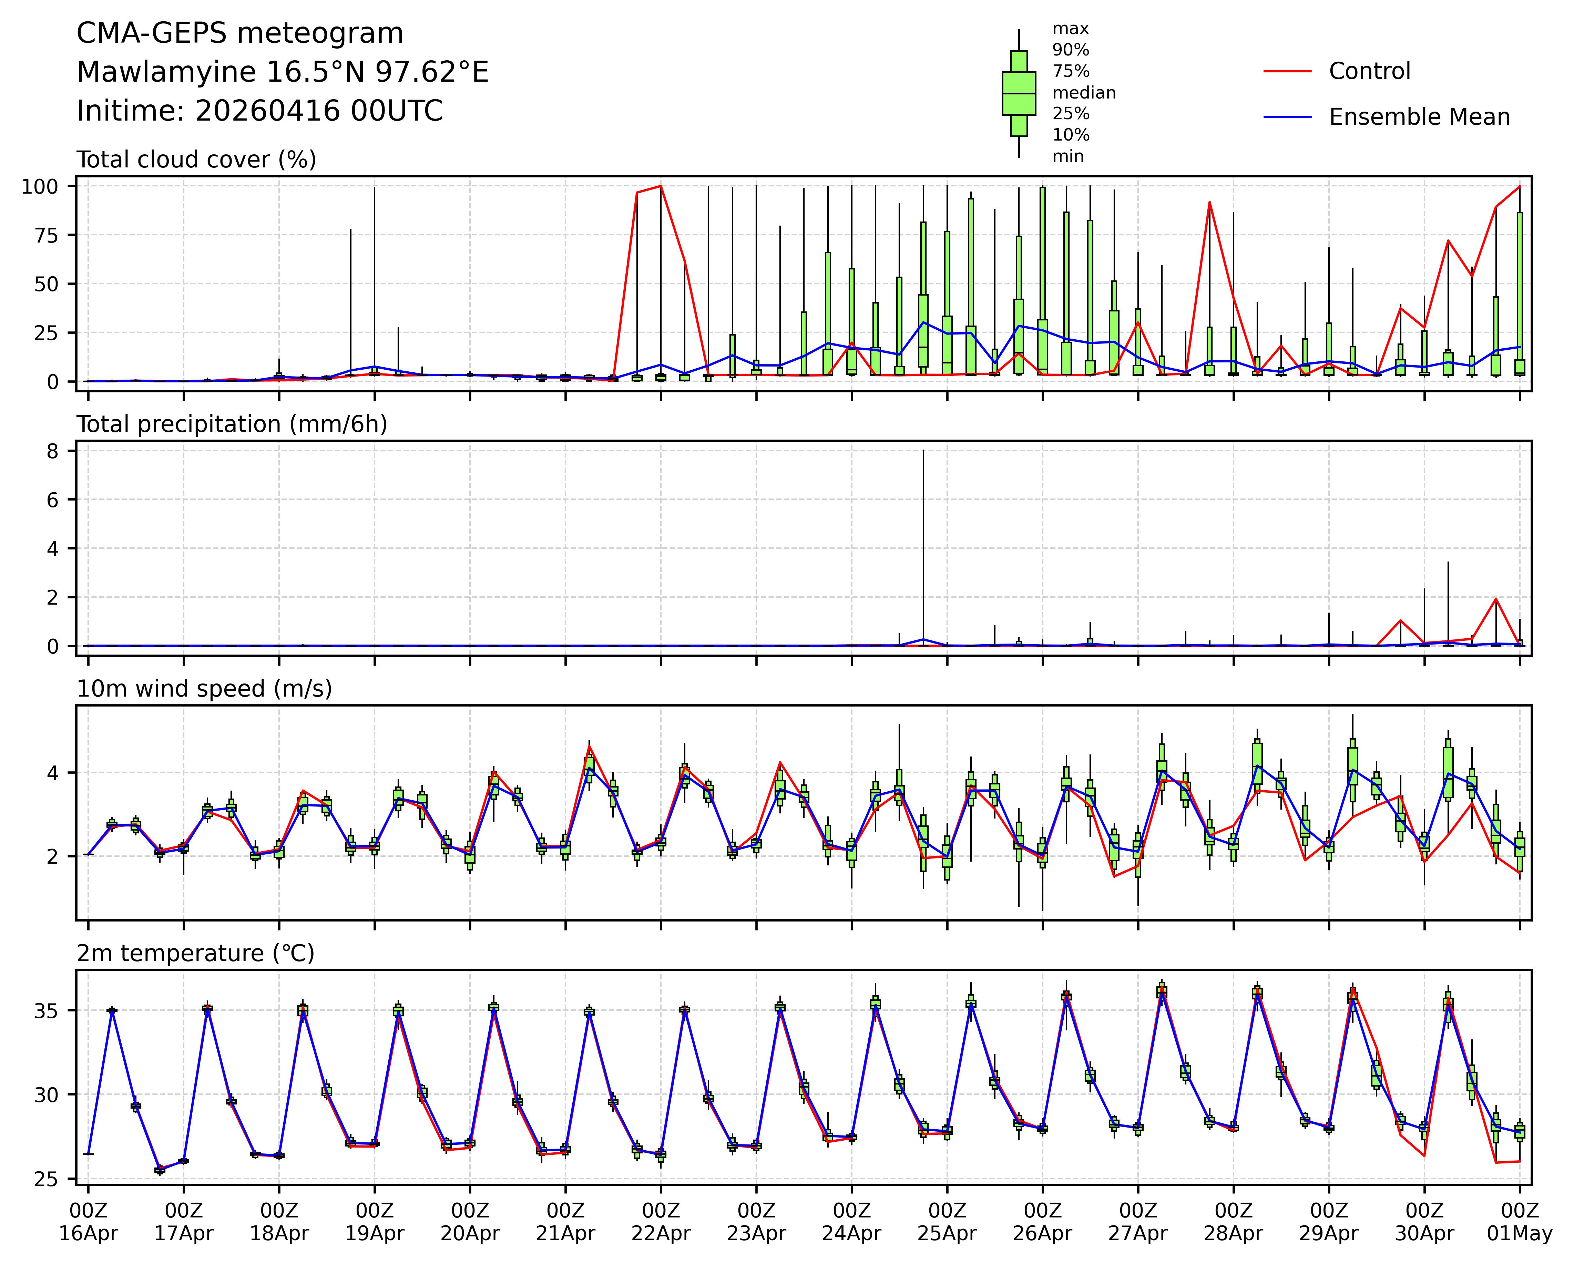1574x1265 pixels.
Task: Click the 2m temperature panel title
Action: tap(196, 953)
